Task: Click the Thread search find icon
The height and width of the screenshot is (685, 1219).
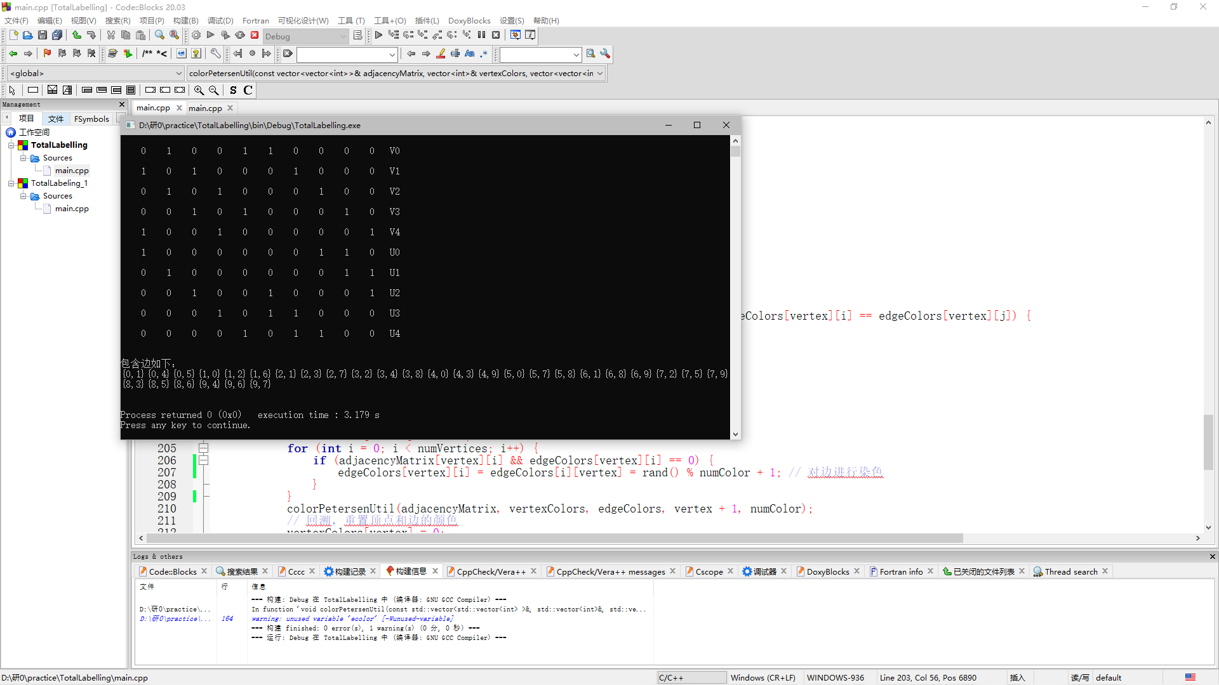Action: 590,54
